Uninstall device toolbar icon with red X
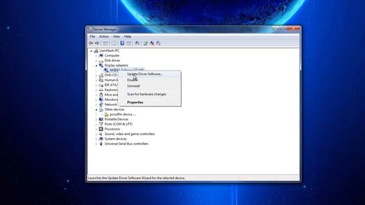Screen dimensions: 365x205 click(x=152, y=43)
